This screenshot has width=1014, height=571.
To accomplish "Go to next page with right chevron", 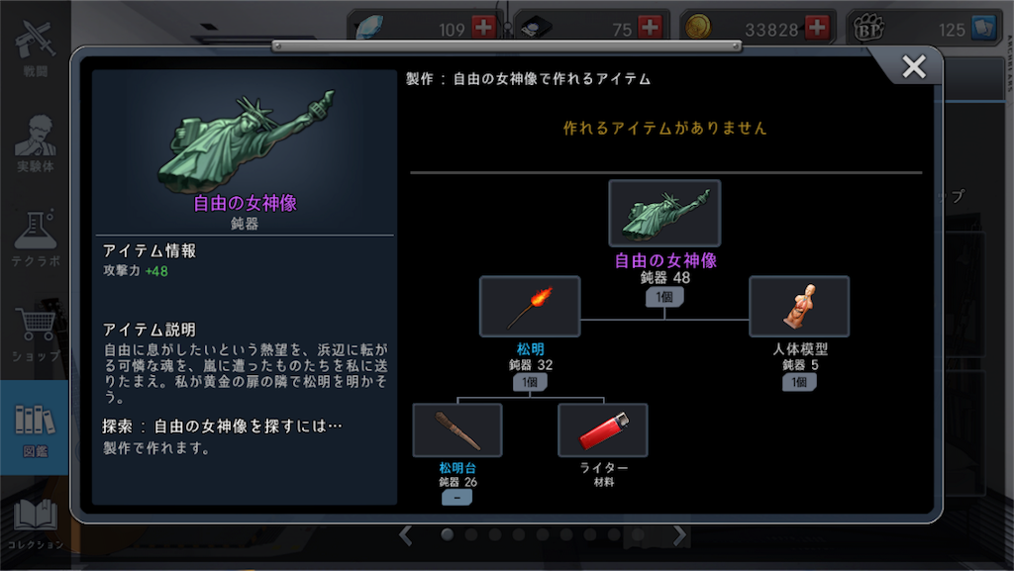I will 679,534.
